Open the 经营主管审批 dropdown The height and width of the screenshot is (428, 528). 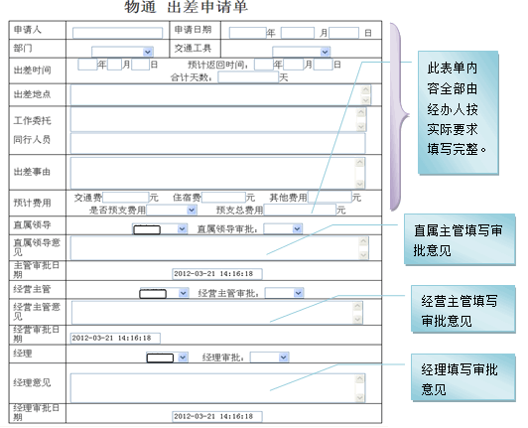284,293
